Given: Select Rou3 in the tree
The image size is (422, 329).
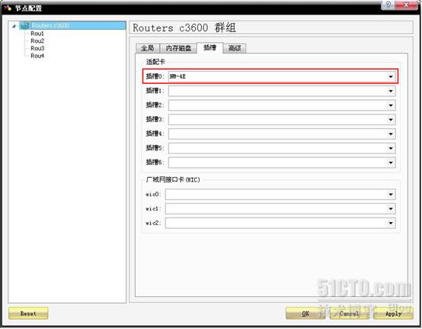Looking at the screenshot, I should [x=37, y=48].
